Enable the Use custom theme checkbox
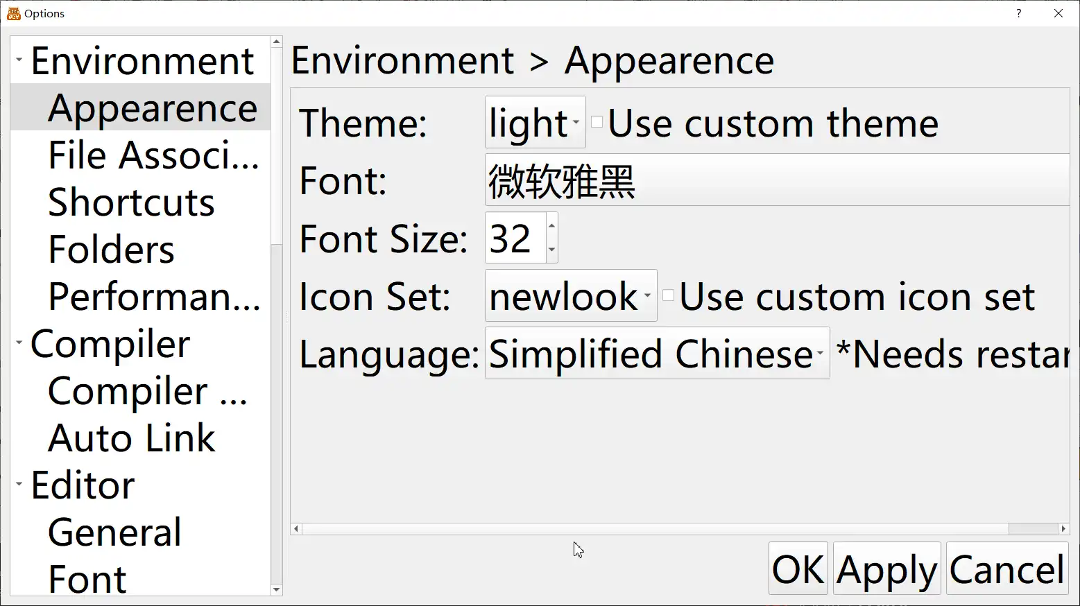The height and width of the screenshot is (606, 1080). (597, 121)
